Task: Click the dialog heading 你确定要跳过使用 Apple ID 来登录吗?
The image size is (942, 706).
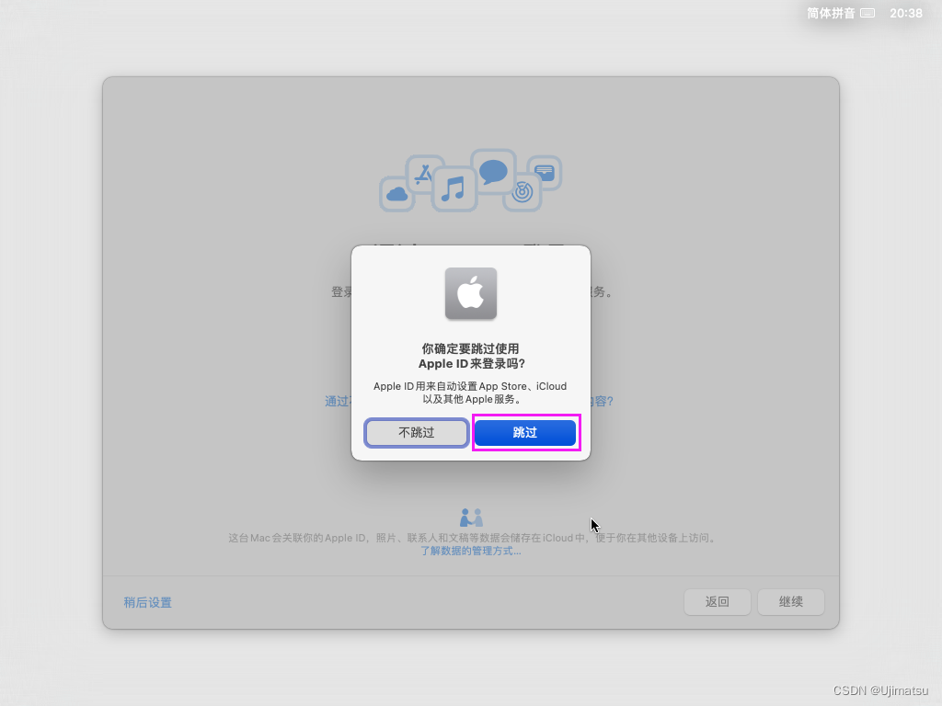Action: click(471, 356)
